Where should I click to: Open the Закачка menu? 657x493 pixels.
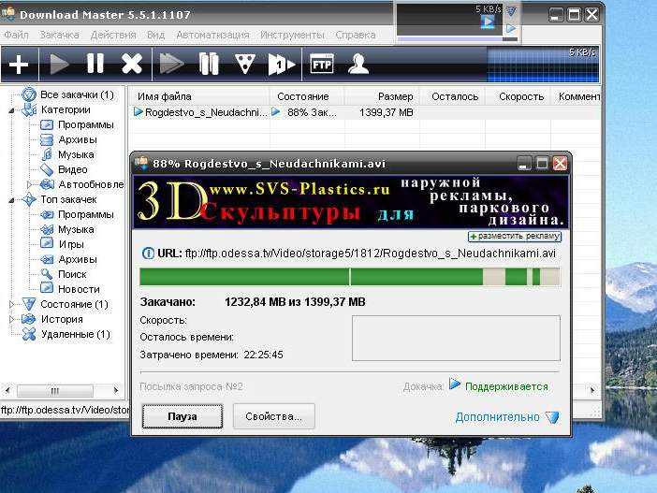coord(59,35)
